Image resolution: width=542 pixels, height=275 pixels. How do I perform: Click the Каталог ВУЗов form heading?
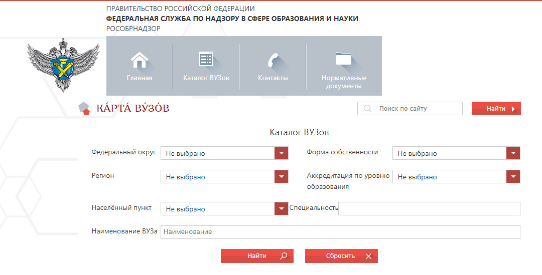pyautogui.click(x=299, y=132)
